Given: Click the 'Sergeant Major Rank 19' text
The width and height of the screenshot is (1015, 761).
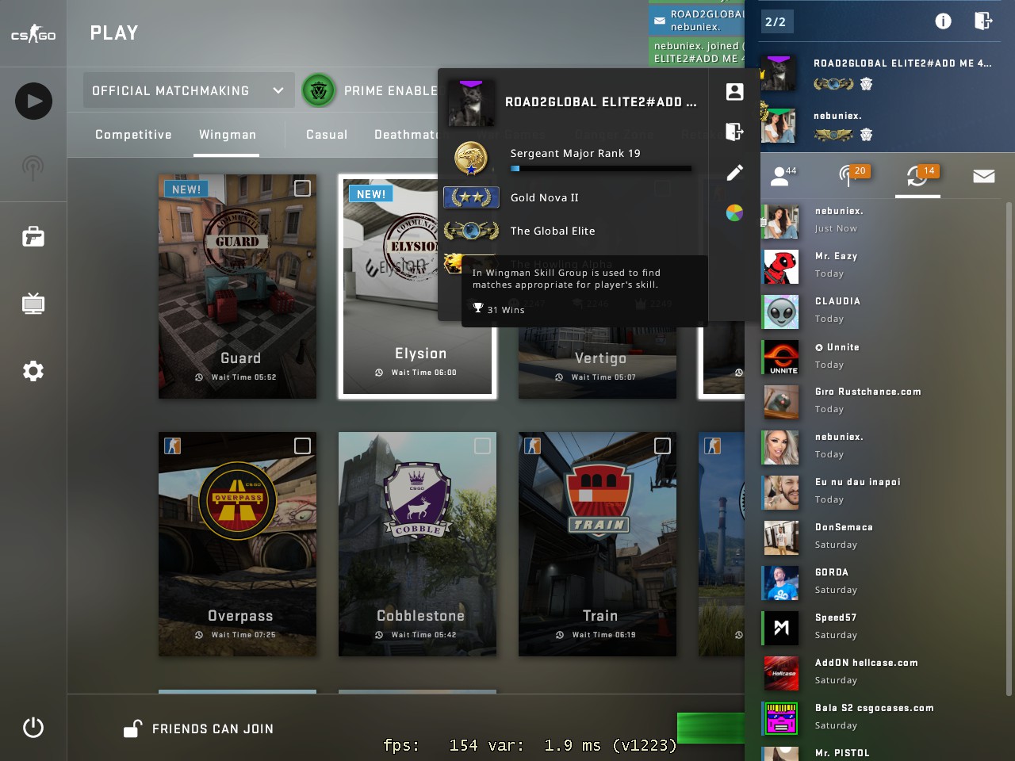Looking at the screenshot, I should [x=575, y=153].
